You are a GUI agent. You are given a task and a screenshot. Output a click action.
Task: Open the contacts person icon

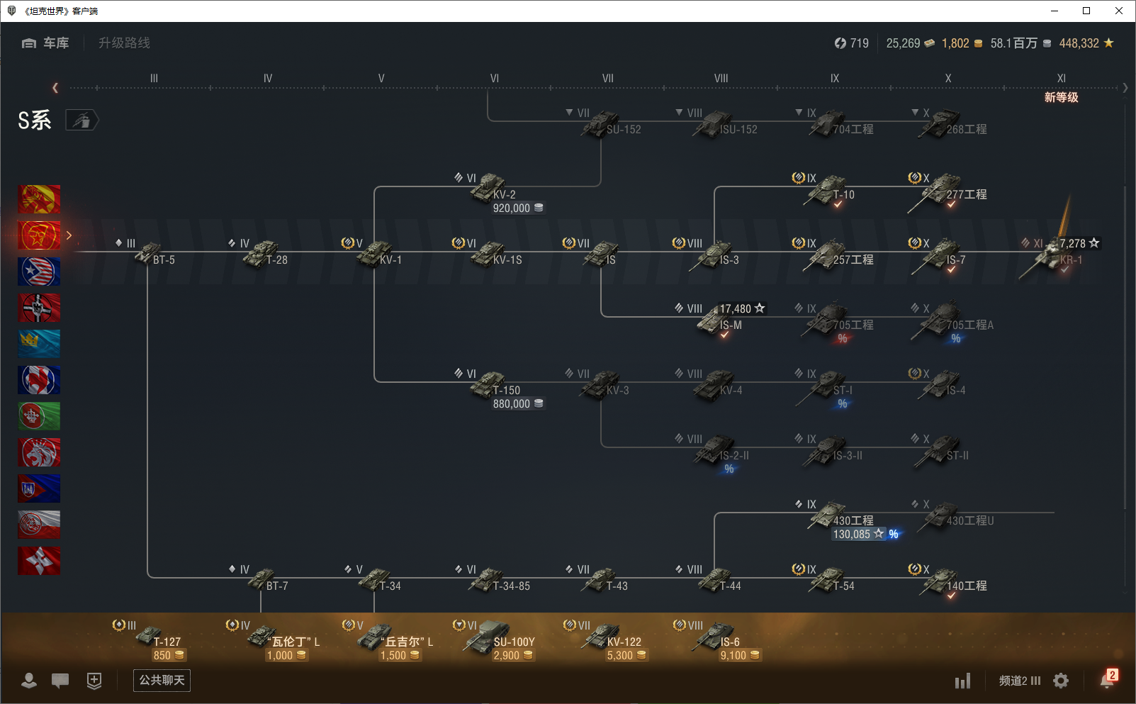(29, 681)
